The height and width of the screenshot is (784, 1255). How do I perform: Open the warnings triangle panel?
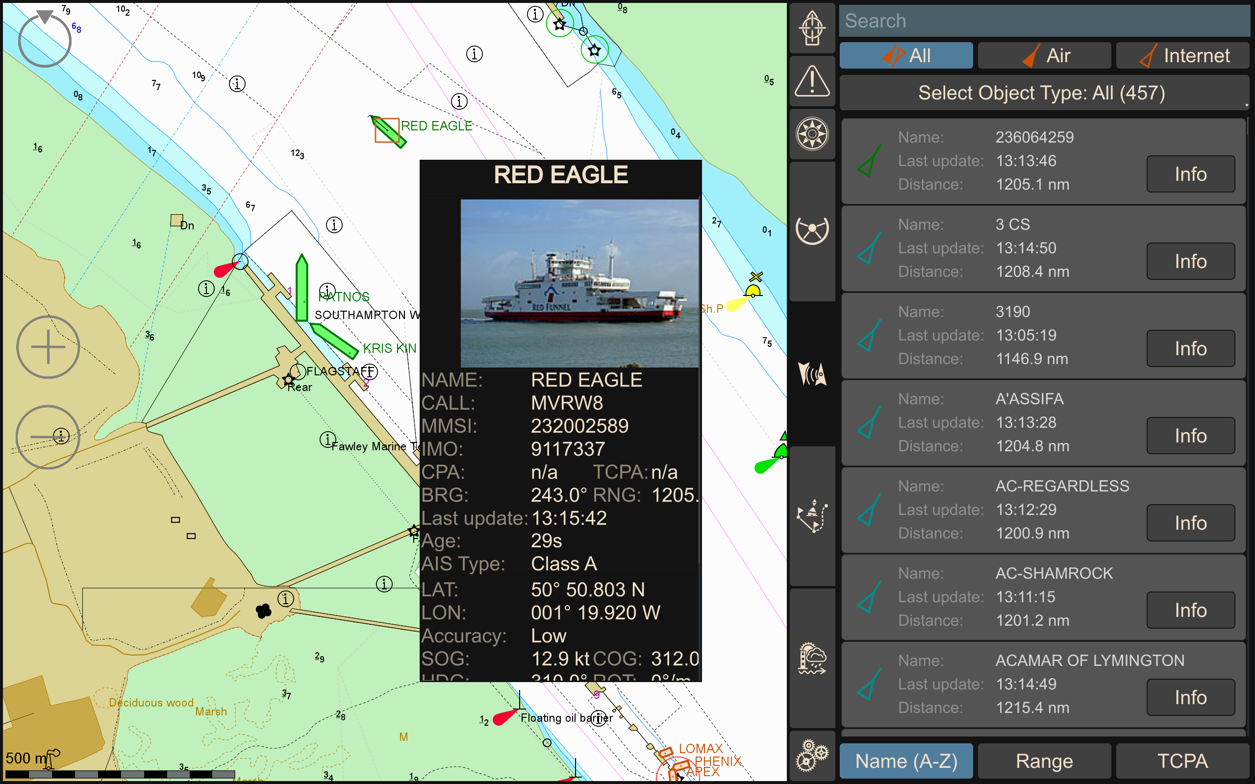tap(812, 81)
